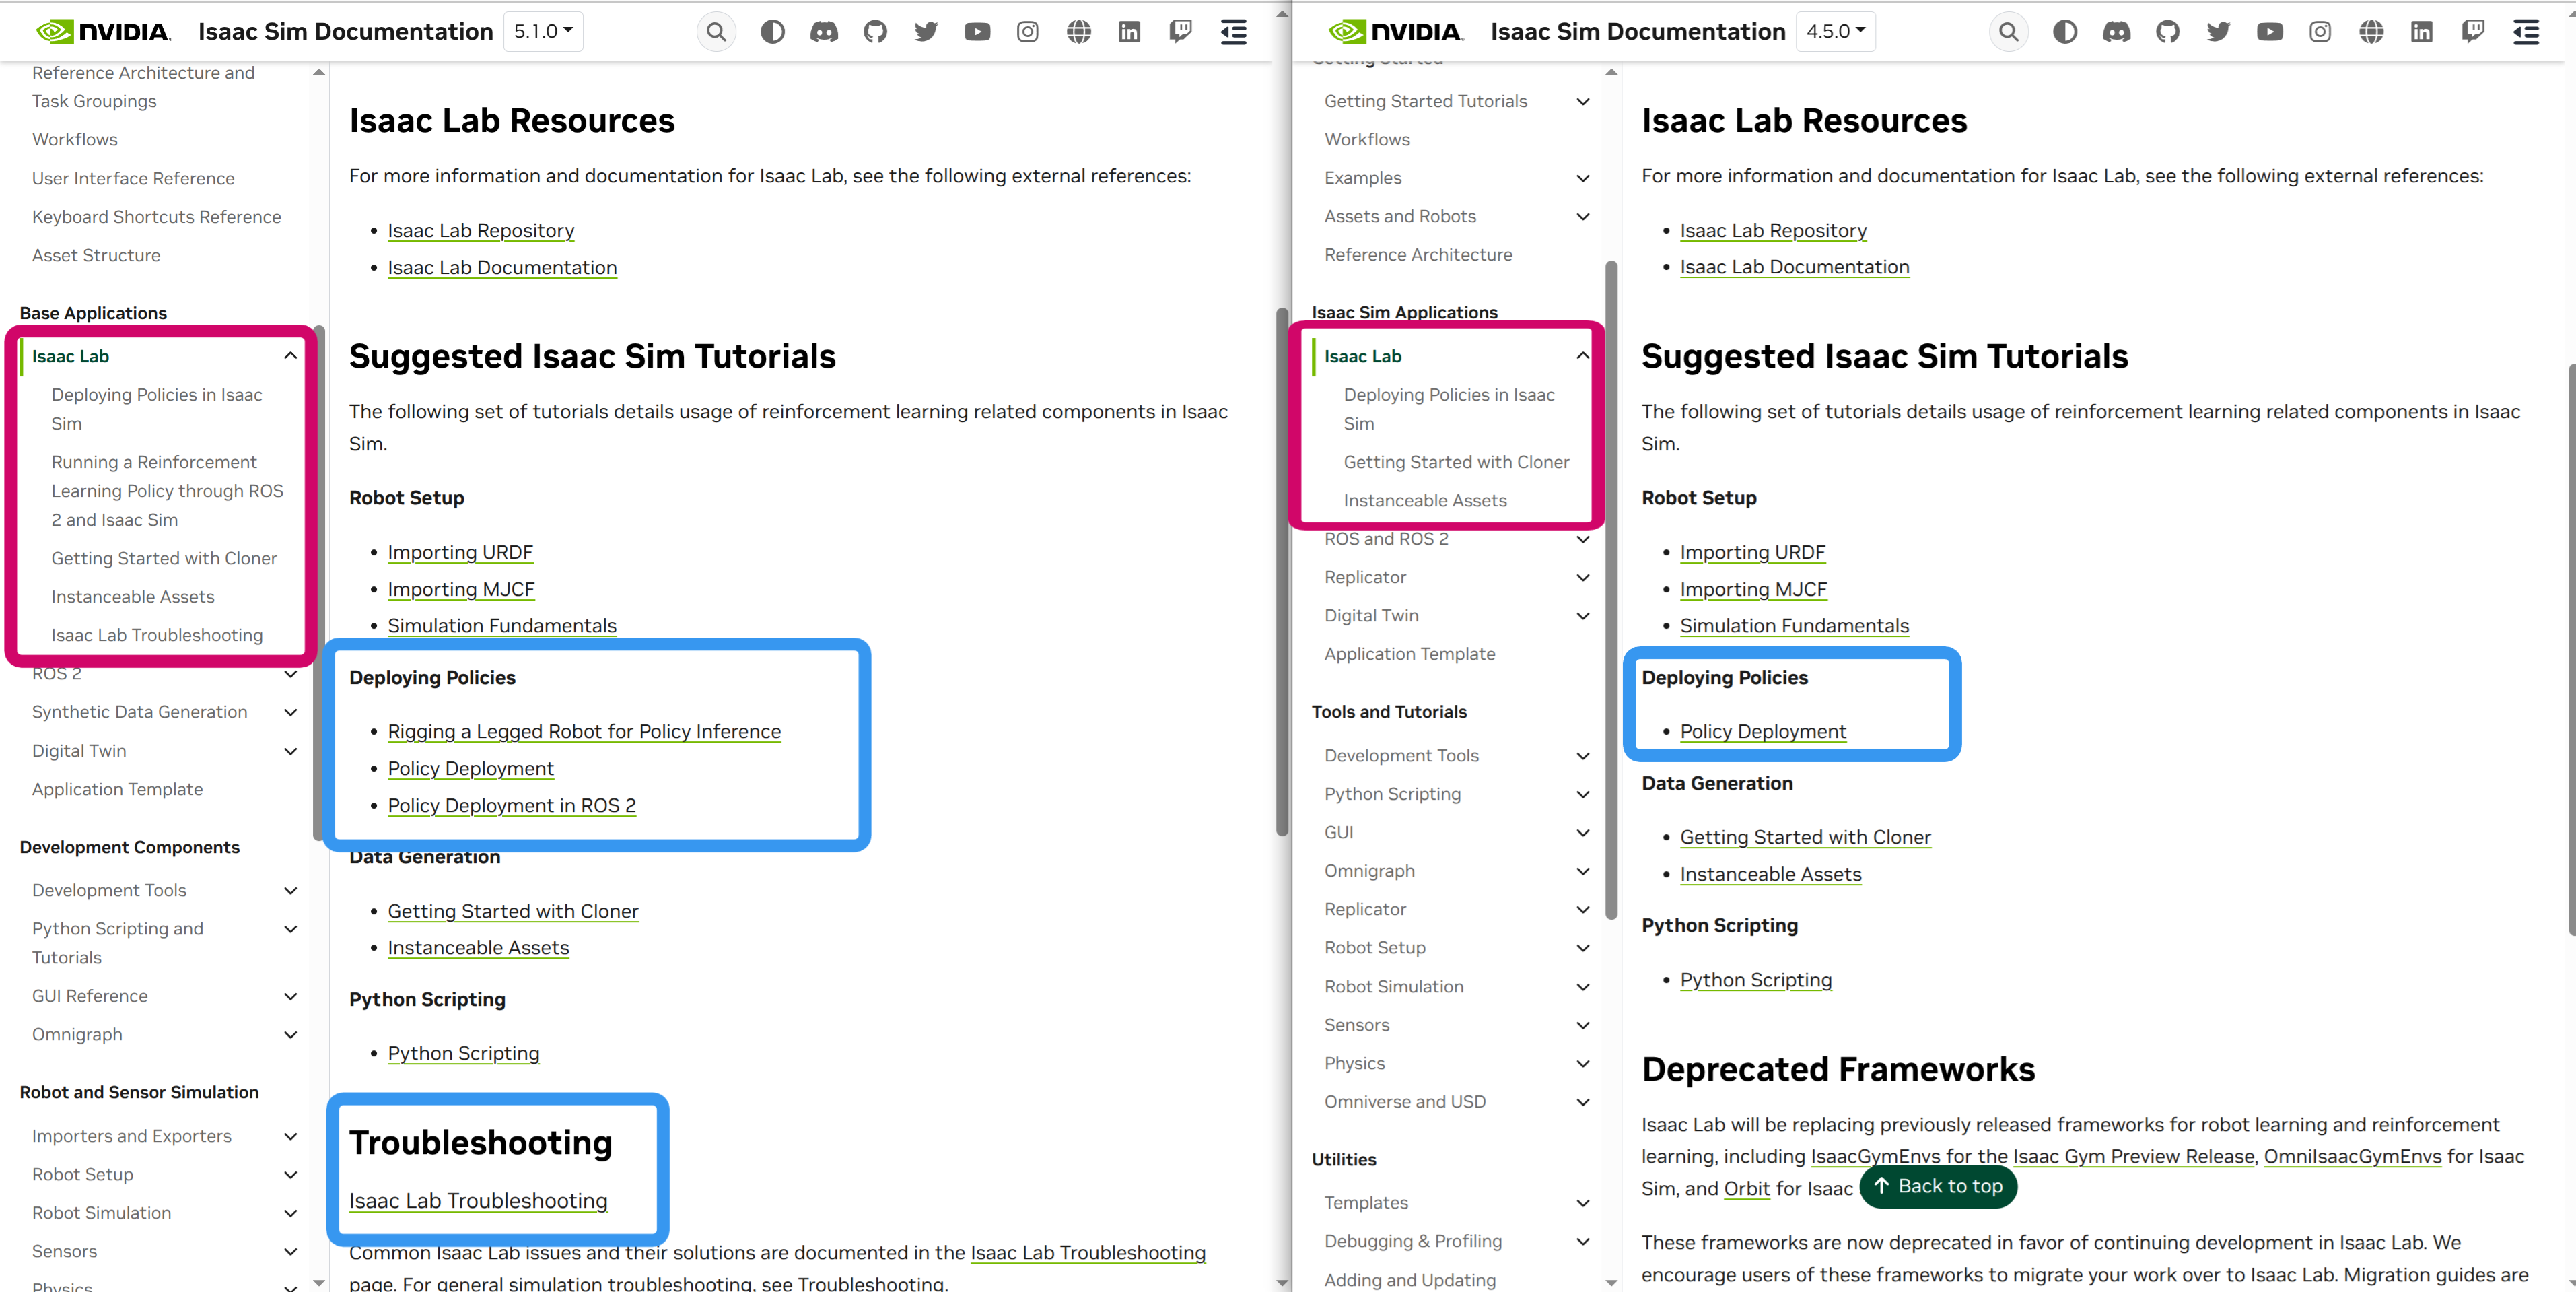Expand Debugging & Profiling section
The width and height of the screenshot is (2576, 1292).
(1583, 1241)
